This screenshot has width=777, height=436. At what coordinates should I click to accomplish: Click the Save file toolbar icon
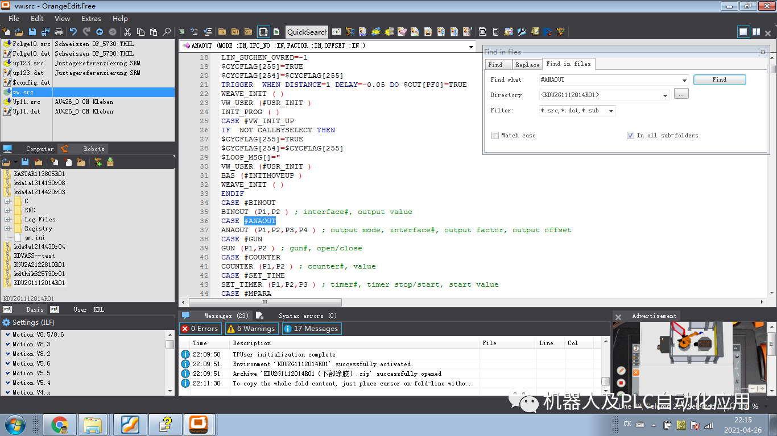pos(32,32)
